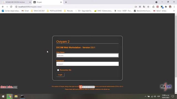Click the dcm4che.org logo
The height and width of the screenshot is (99, 177).
(x=9, y=87)
